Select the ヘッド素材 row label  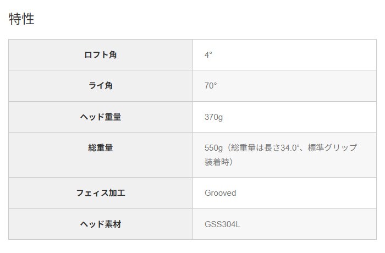(x=100, y=224)
